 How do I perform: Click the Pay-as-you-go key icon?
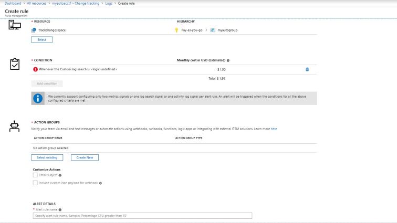(x=176, y=30)
